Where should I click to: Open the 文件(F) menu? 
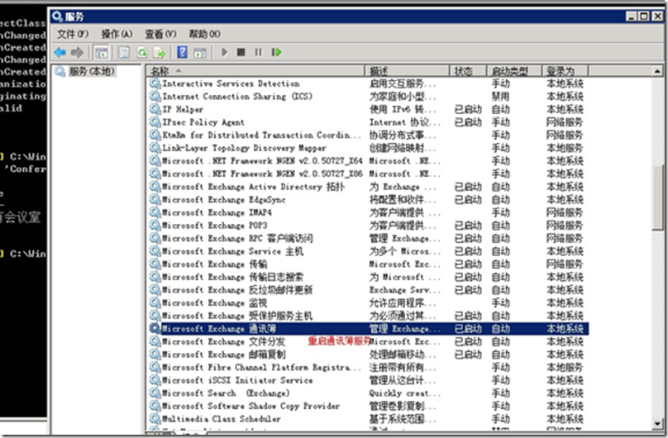pos(73,34)
